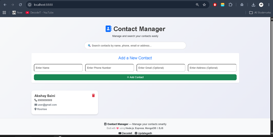Viewport: 273px width, 137px height.
Task: Click the pink heart icon in footer
Action: (x=118, y=128)
